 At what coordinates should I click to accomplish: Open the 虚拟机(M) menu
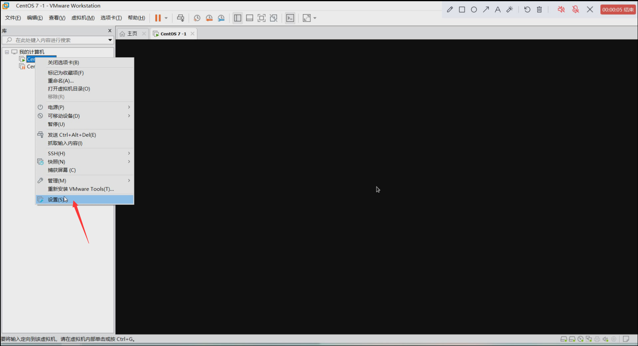[83, 18]
